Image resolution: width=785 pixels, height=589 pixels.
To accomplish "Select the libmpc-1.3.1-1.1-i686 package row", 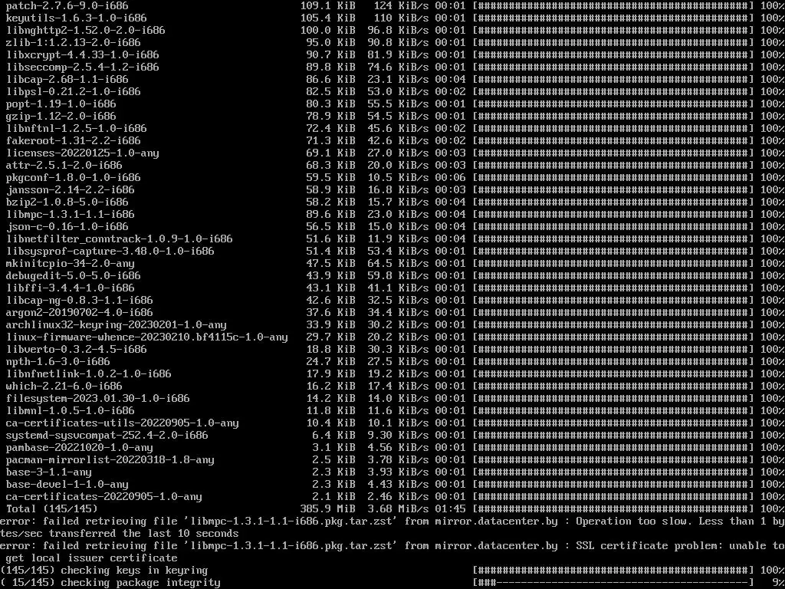I will [x=392, y=215].
